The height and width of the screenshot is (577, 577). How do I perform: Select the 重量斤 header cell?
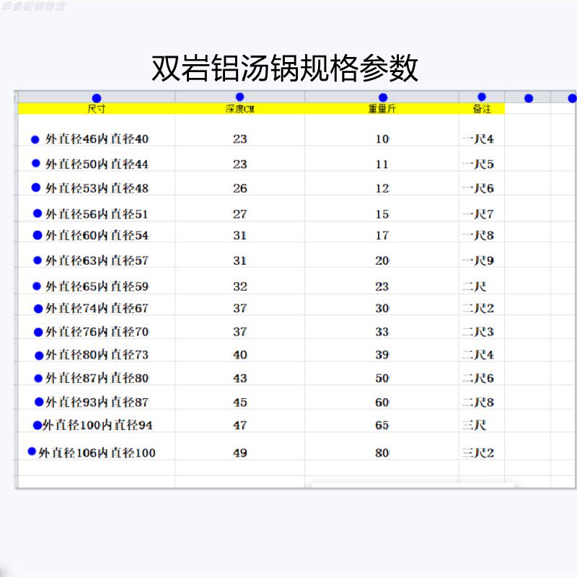[382, 109]
